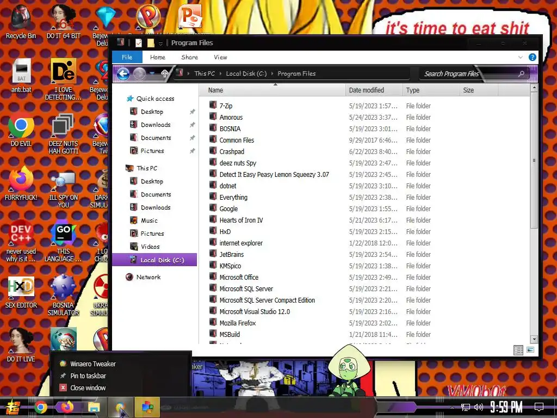Select Network in navigation pane
557x418 pixels.
(x=148, y=277)
